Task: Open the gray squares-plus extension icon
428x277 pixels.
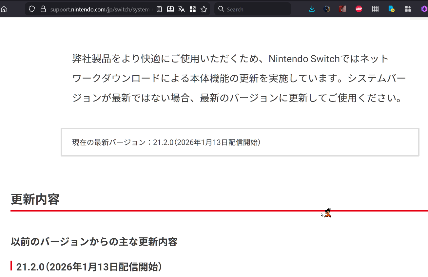Action: point(408,9)
